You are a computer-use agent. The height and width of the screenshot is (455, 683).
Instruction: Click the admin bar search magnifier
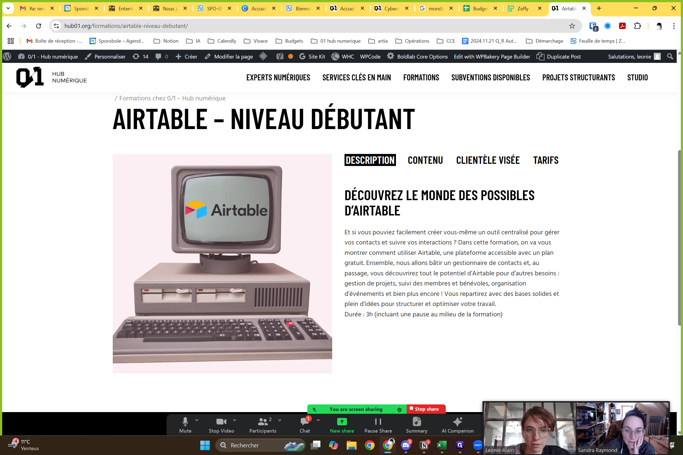click(670, 57)
